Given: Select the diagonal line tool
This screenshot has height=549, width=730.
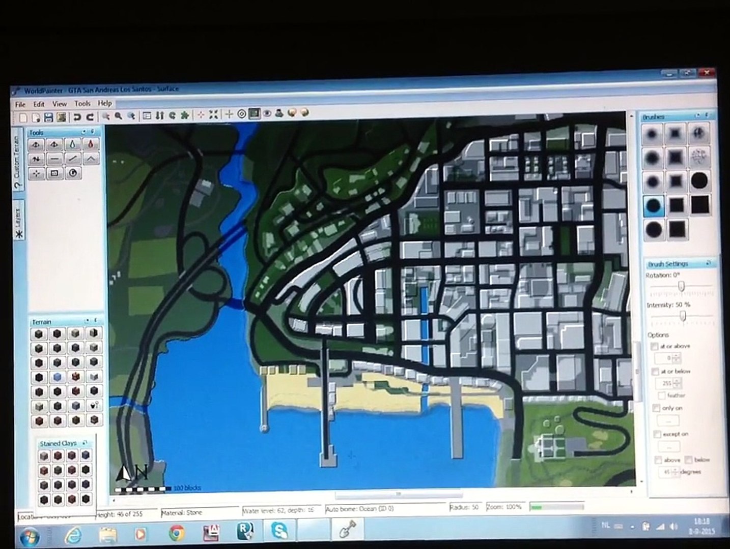Looking at the screenshot, I should [x=73, y=159].
